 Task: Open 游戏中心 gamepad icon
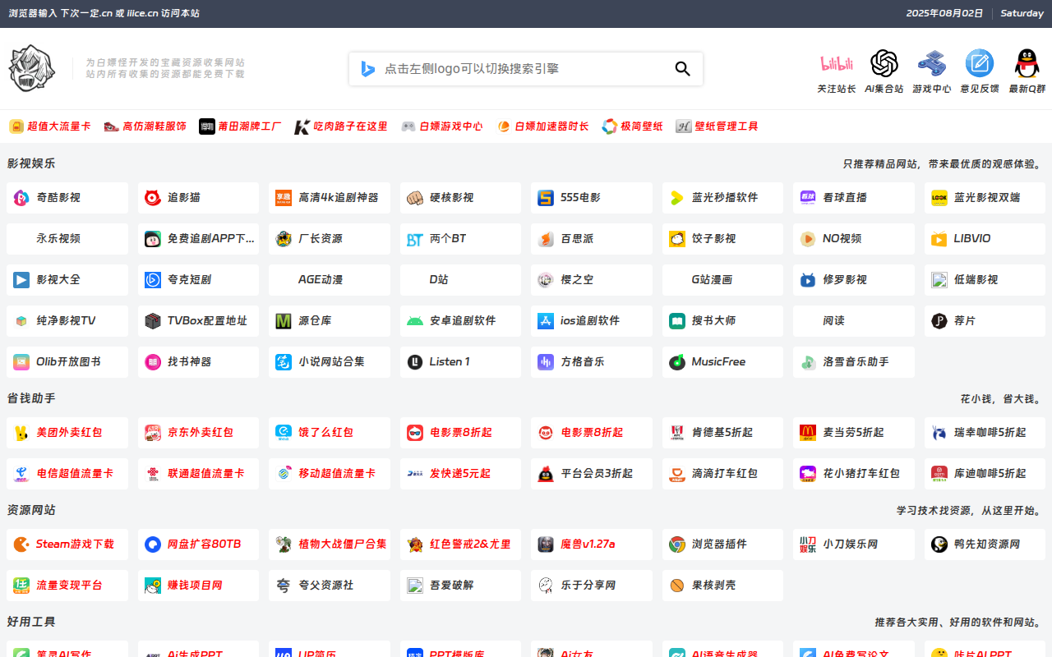pos(931,63)
